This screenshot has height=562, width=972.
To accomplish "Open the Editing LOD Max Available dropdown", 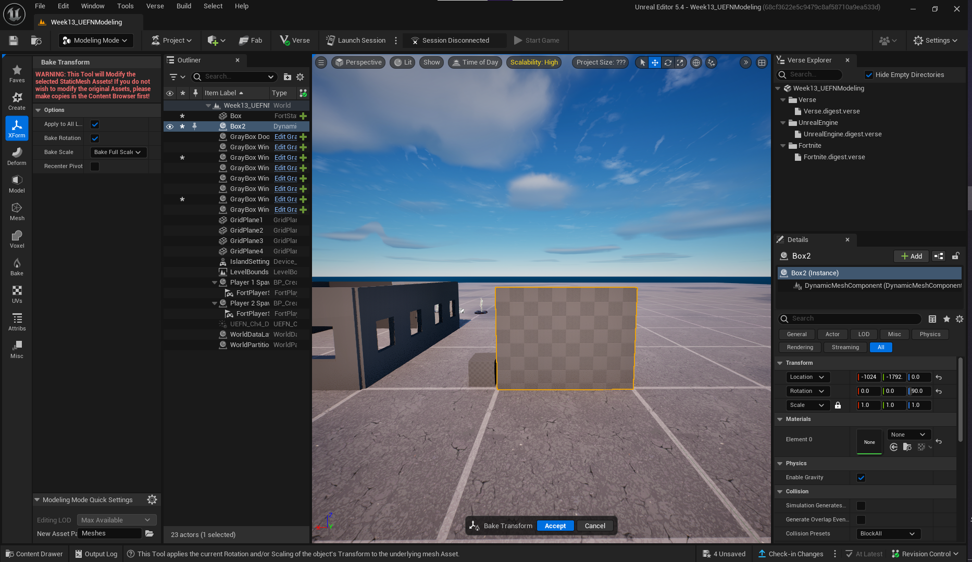I will pos(116,520).
